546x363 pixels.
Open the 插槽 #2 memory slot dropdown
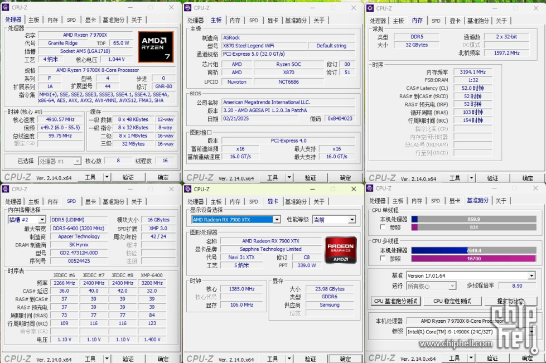(x=27, y=220)
